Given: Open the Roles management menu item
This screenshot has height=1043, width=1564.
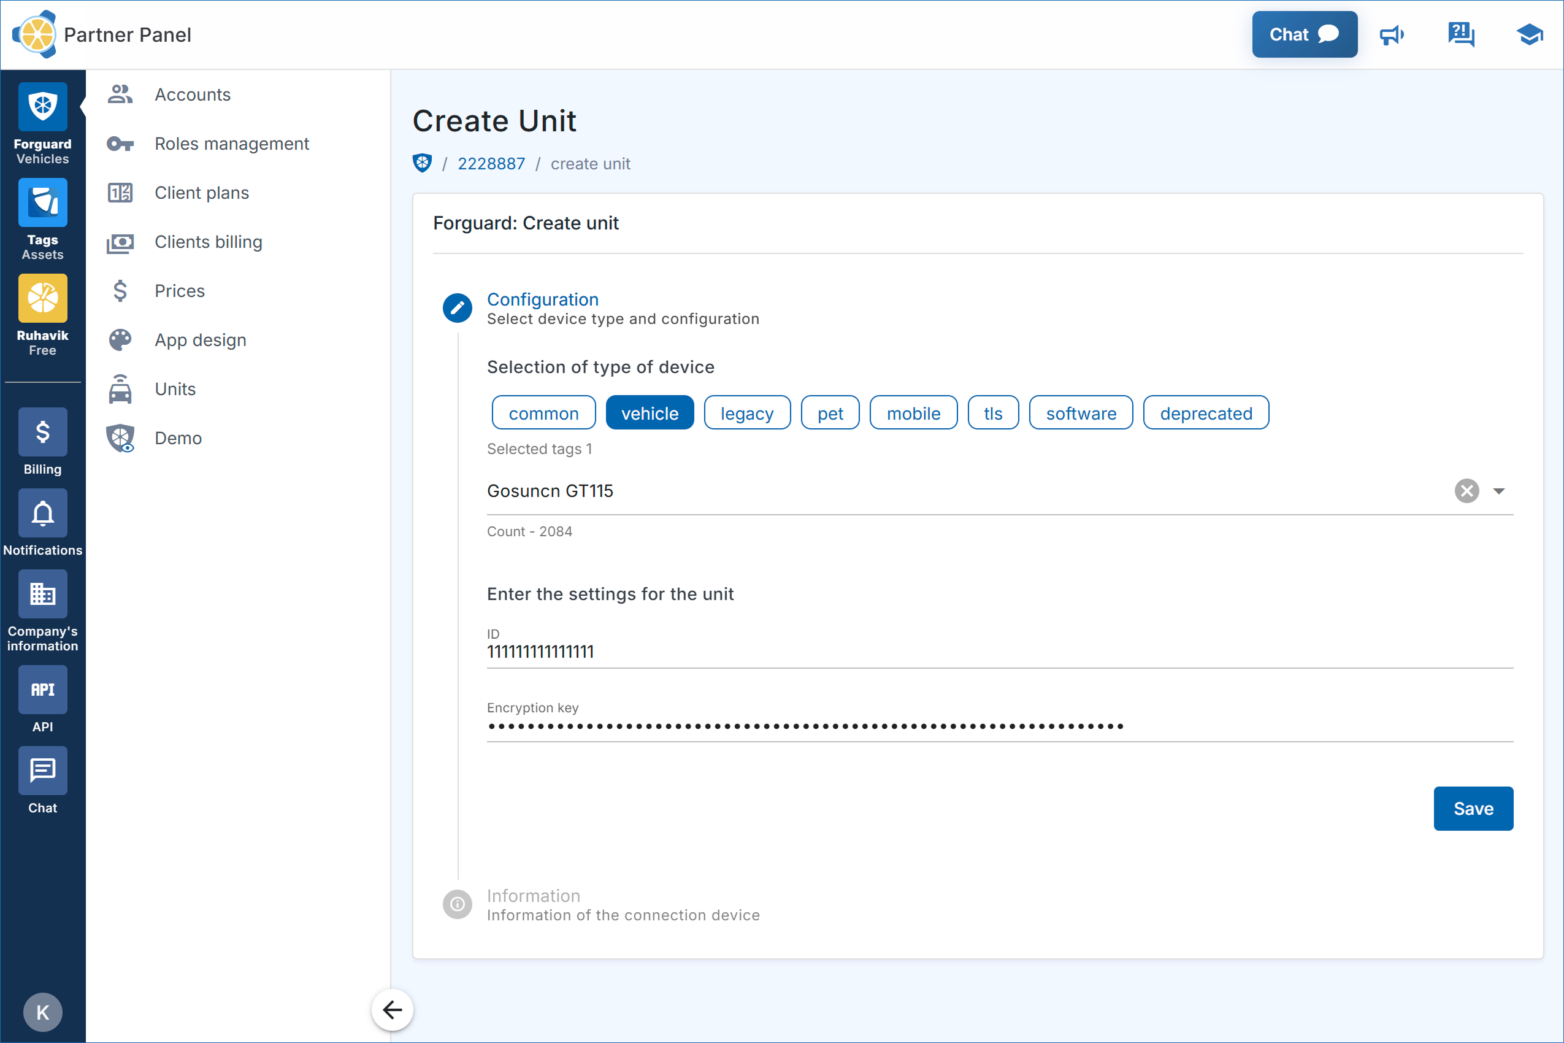Looking at the screenshot, I should tap(231, 144).
